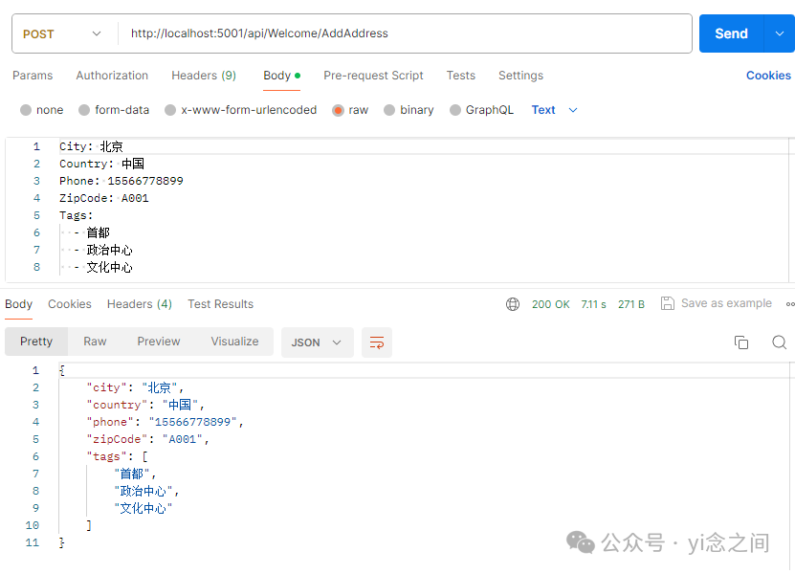
Task: Open the Params tab
Action: click(33, 76)
